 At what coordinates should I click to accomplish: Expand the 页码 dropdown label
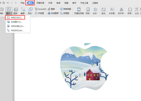[x=88, y=13]
